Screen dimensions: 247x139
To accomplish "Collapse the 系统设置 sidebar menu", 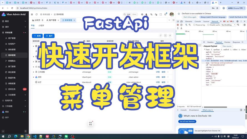I will 14,33.
